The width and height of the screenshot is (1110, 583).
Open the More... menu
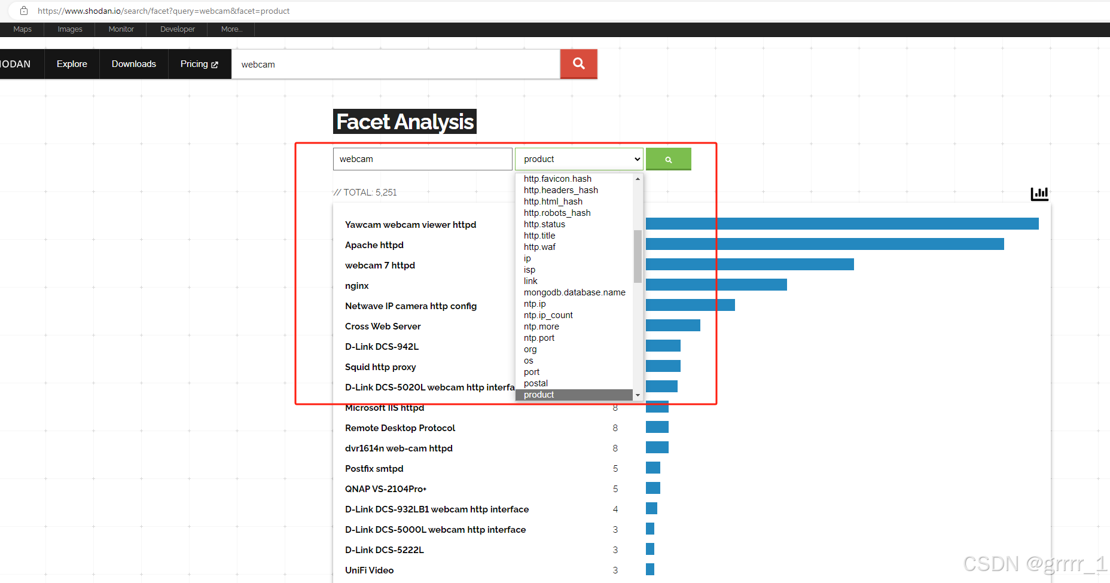(x=231, y=29)
